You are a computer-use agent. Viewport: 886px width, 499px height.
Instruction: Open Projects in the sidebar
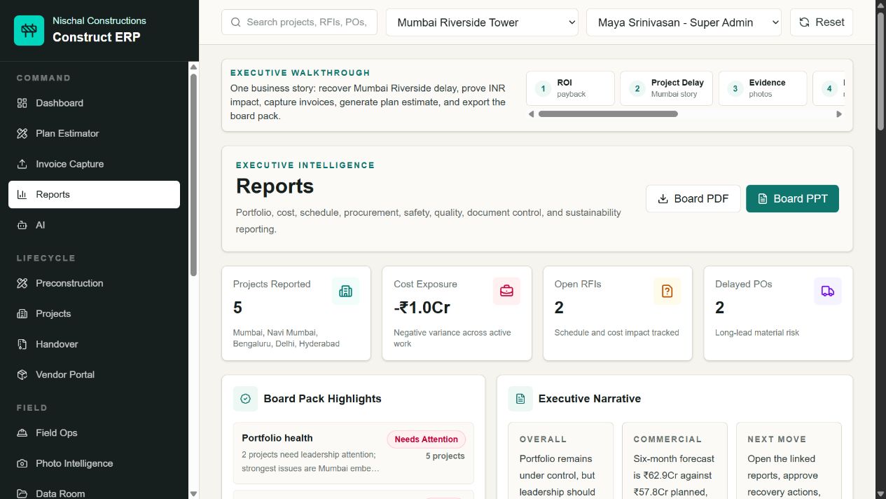coord(94,314)
